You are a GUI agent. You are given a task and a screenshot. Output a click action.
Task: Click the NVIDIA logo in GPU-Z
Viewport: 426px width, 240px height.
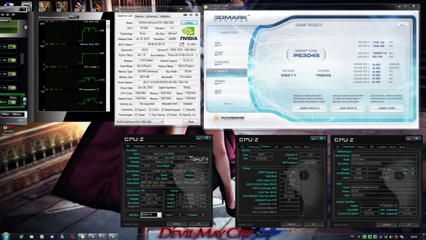[x=189, y=34]
